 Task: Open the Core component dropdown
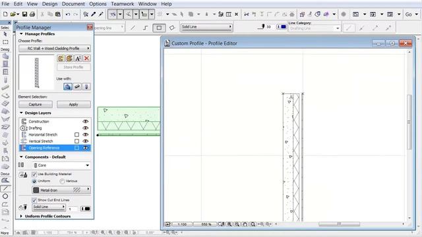(61, 165)
